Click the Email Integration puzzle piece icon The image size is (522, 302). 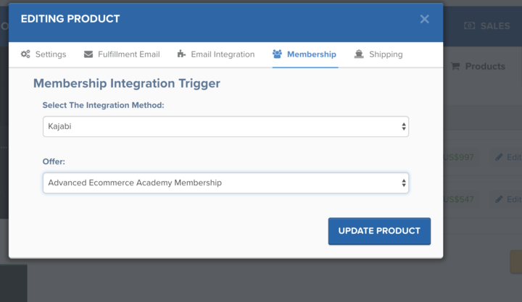tap(181, 54)
